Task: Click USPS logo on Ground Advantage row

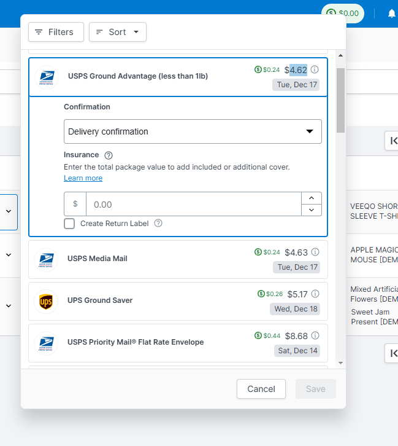Action: click(46, 77)
